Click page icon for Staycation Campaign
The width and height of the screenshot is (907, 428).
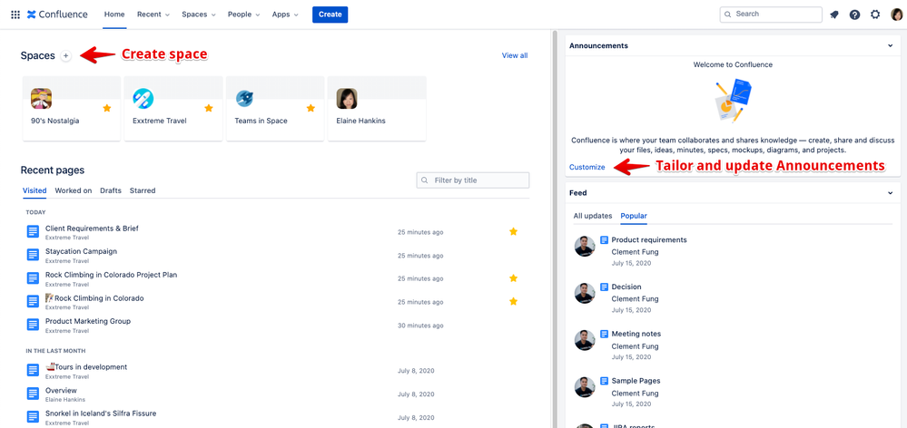pos(34,255)
